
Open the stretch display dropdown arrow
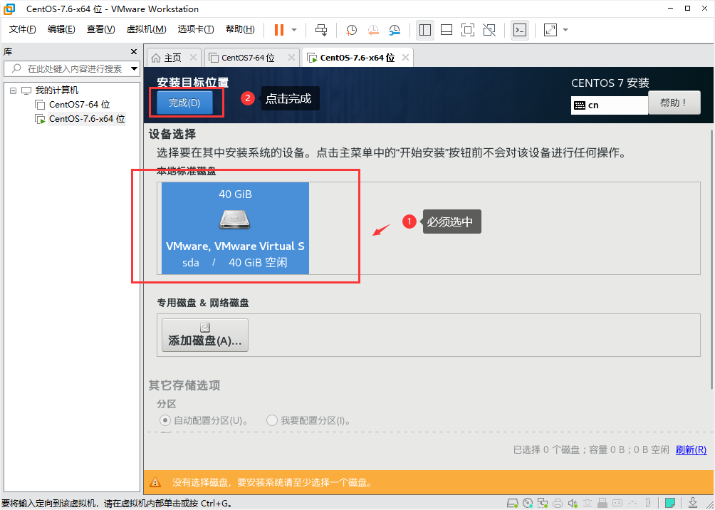[565, 30]
